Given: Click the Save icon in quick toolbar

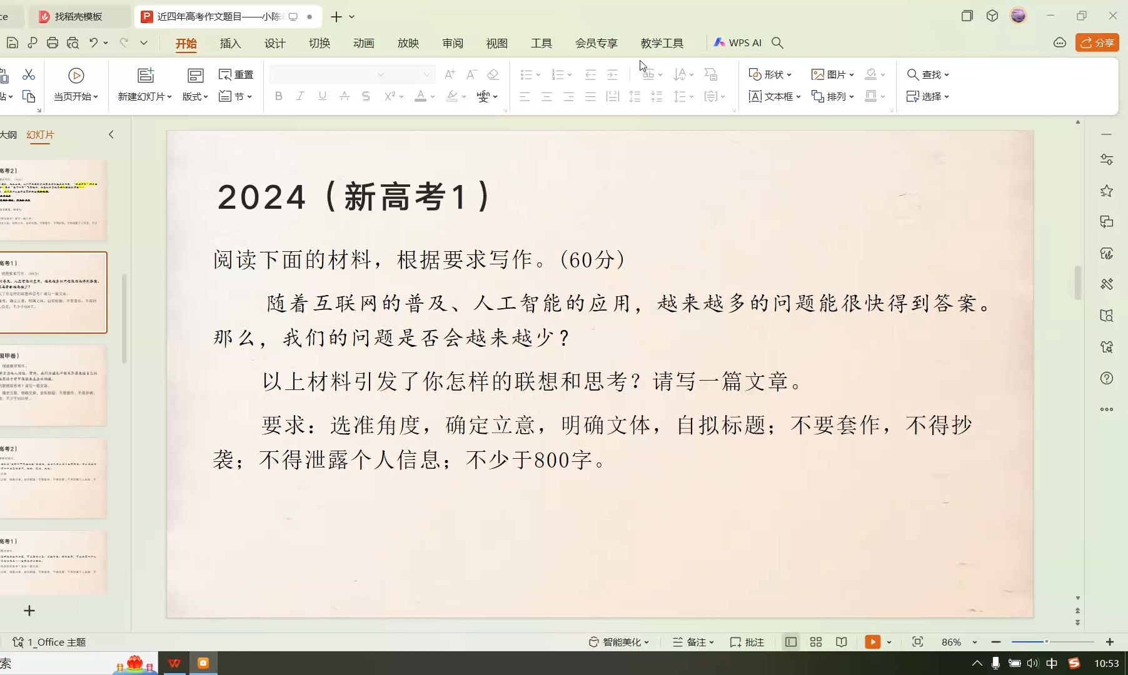Looking at the screenshot, I should (x=12, y=42).
